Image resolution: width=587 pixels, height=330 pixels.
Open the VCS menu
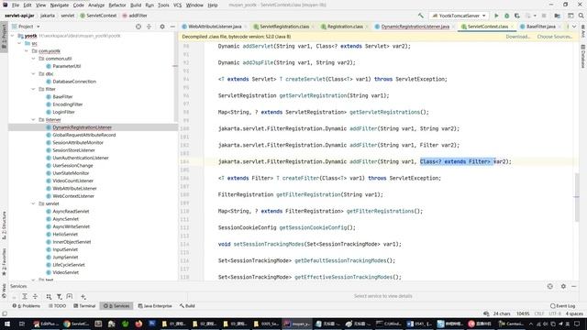click(177, 5)
